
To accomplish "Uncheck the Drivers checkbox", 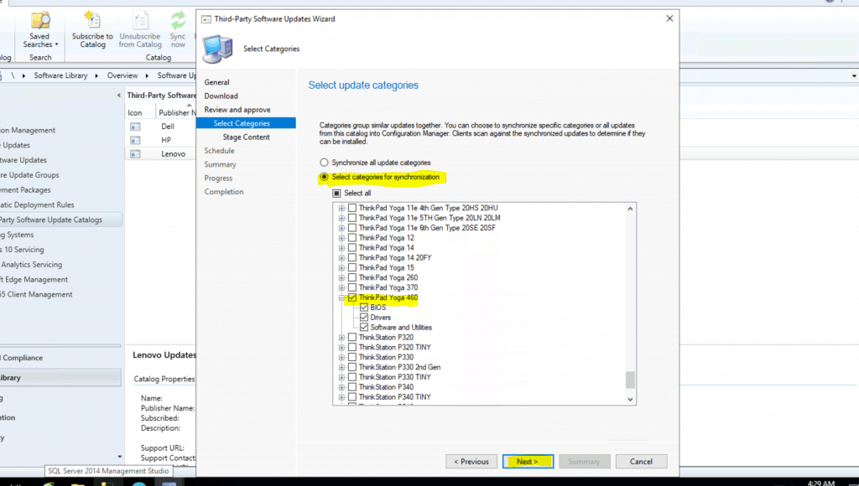I will [x=364, y=318].
